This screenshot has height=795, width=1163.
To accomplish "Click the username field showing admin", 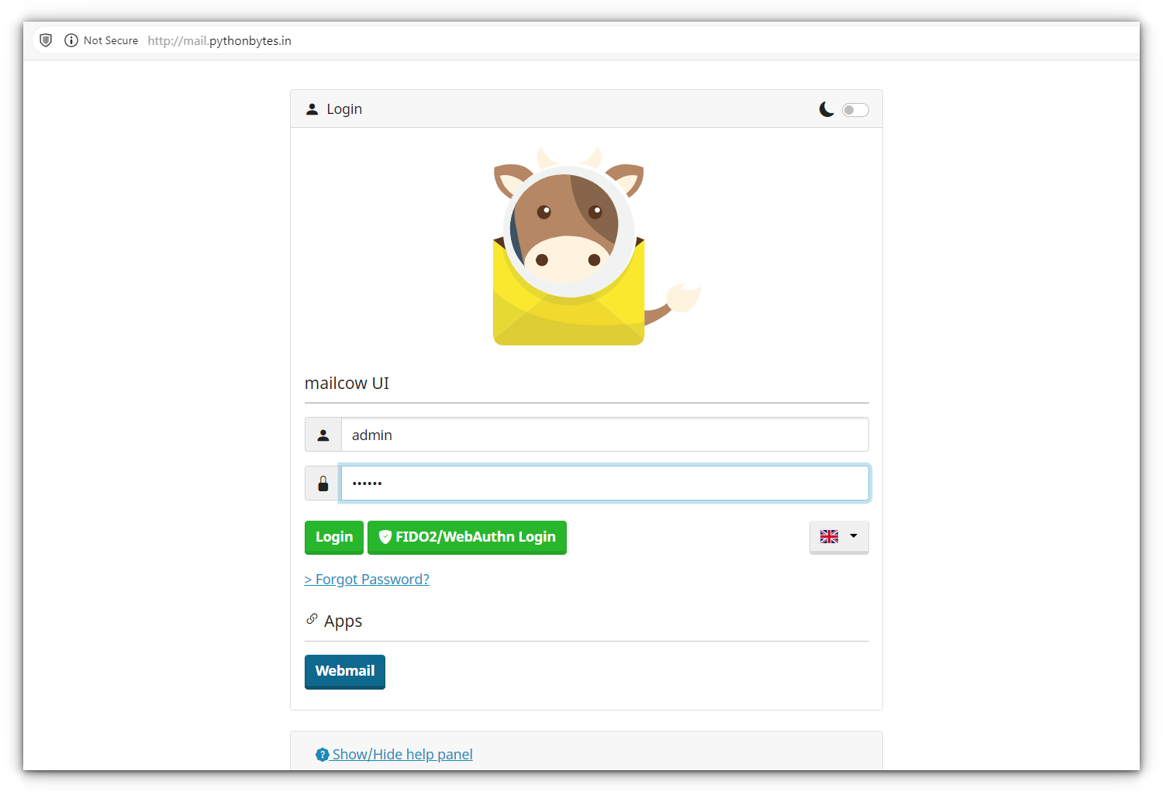I will (x=605, y=434).
